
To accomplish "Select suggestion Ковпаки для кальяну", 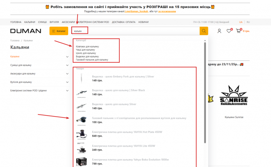I will pos(87,46).
